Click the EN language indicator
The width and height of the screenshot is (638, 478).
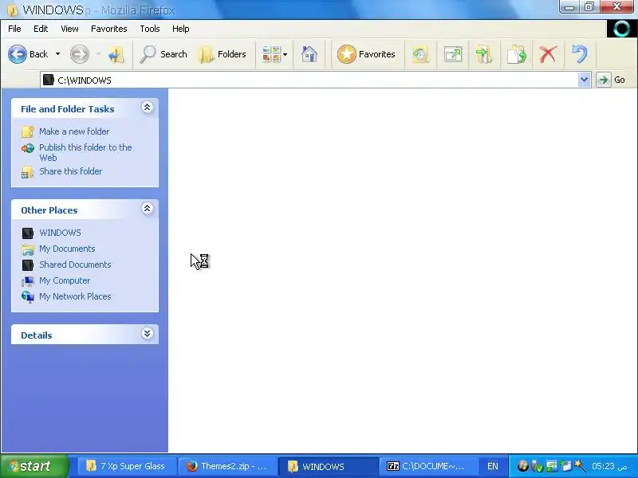pos(493,466)
